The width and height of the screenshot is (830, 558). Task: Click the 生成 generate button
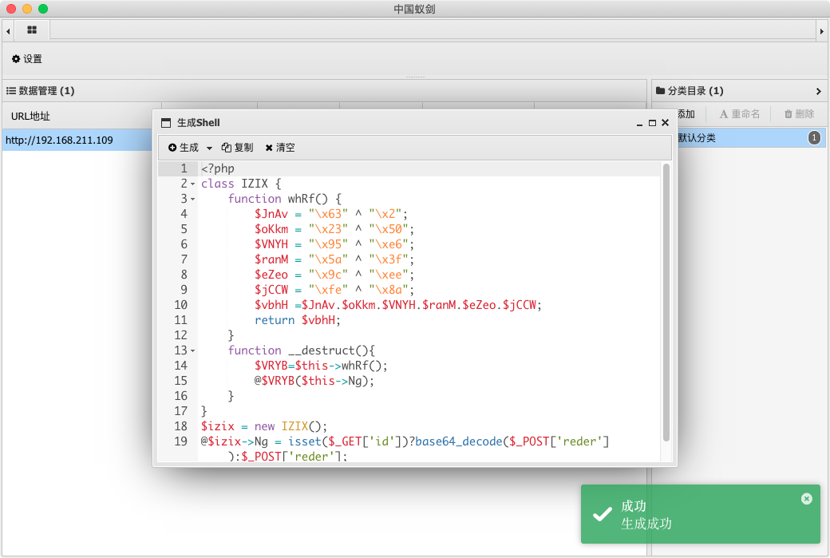pyautogui.click(x=184, y=148)
